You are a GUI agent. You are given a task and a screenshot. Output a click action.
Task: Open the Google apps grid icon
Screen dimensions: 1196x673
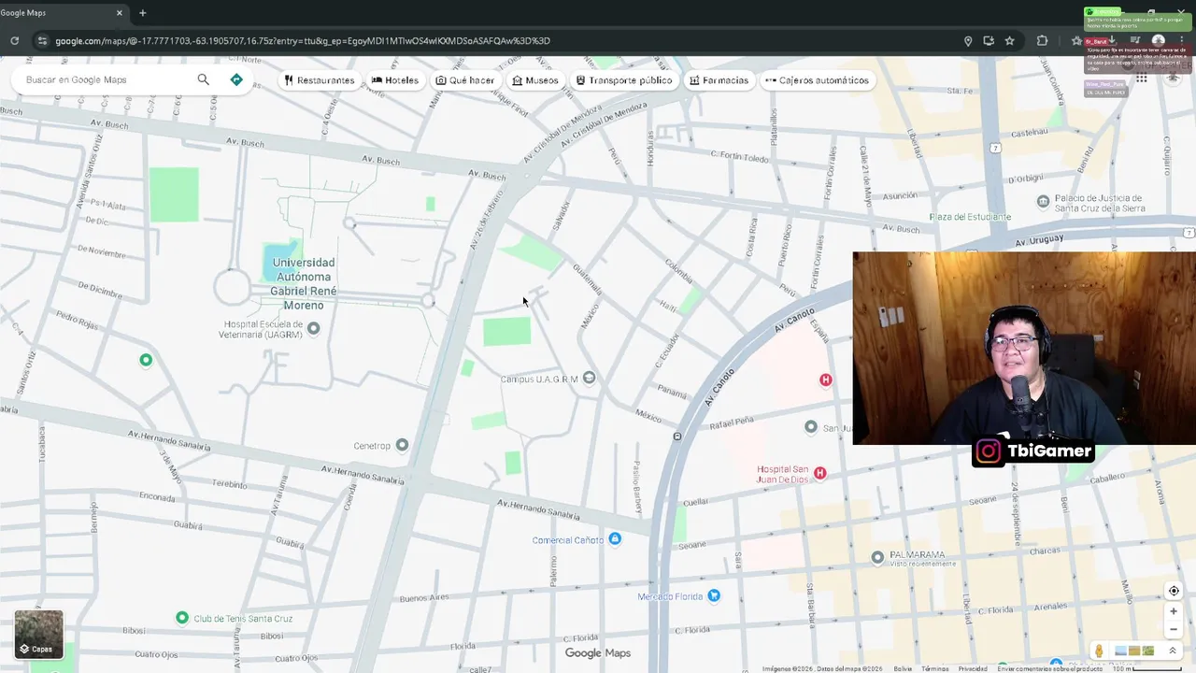[1142, 79]
